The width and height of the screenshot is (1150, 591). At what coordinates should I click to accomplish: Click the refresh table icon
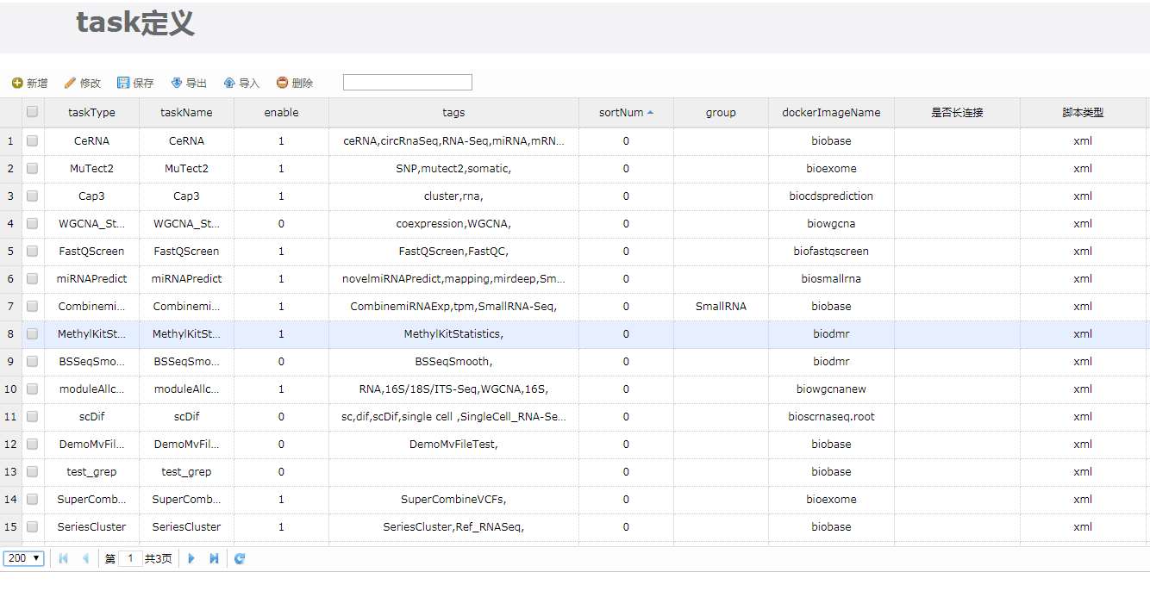coord(240,558)
